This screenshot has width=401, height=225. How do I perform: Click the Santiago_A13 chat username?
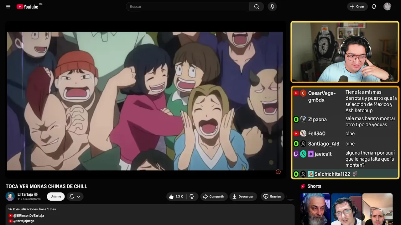point(324,144)
